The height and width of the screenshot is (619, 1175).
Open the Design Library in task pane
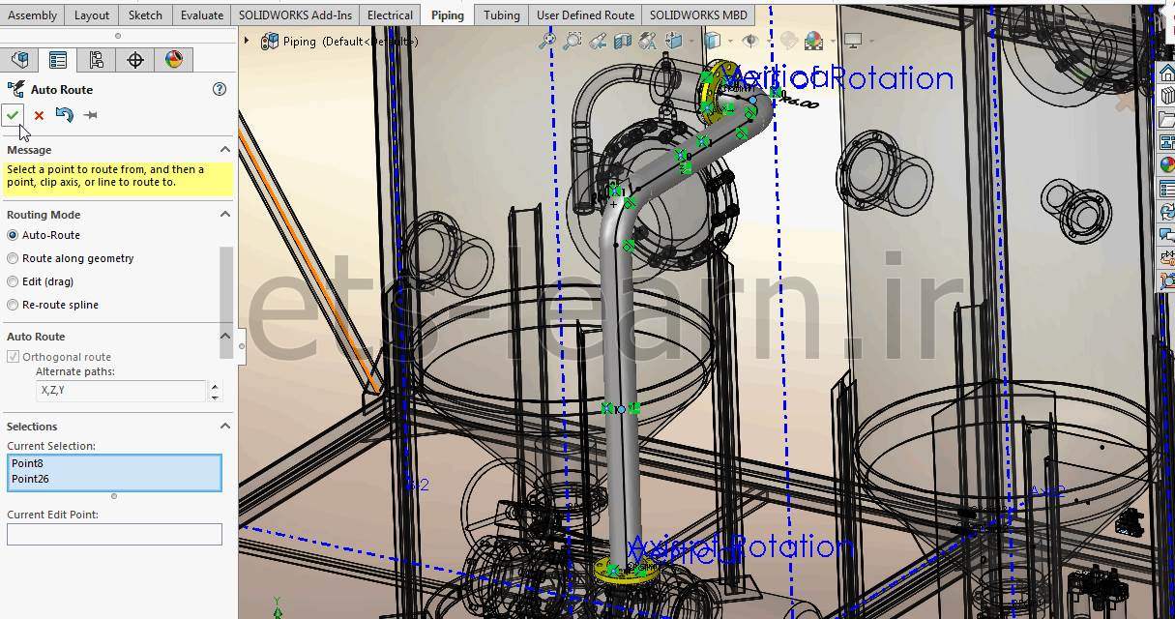tap(1166, 97)
